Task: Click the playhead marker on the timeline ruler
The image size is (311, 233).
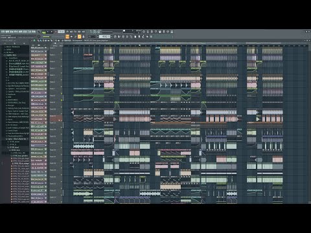Action: (139, 45)
